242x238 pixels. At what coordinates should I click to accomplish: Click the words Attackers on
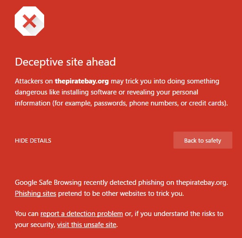coord(34,81)
